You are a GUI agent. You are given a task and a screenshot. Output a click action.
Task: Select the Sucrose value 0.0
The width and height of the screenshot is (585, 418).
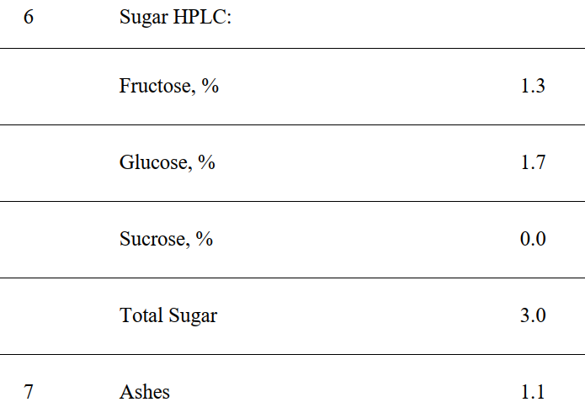pyautogui.click(x=533, y=239)
